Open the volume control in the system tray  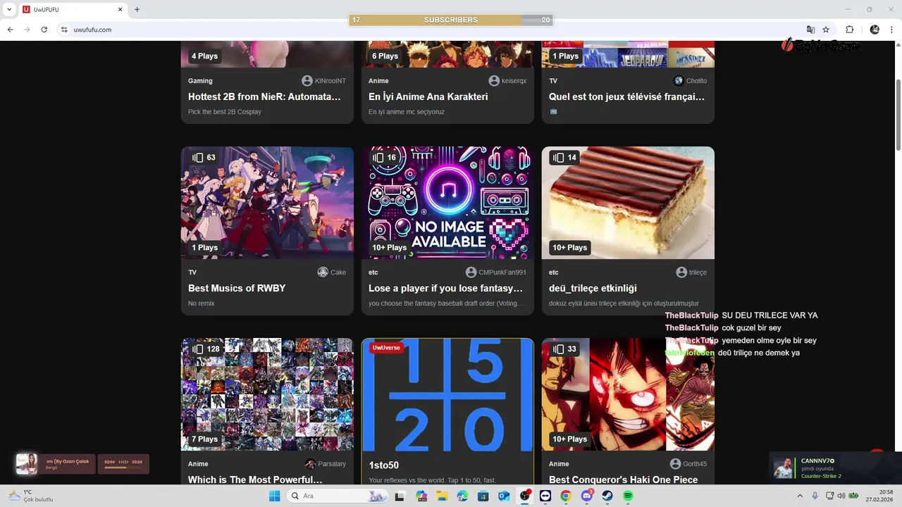(841, 496)
